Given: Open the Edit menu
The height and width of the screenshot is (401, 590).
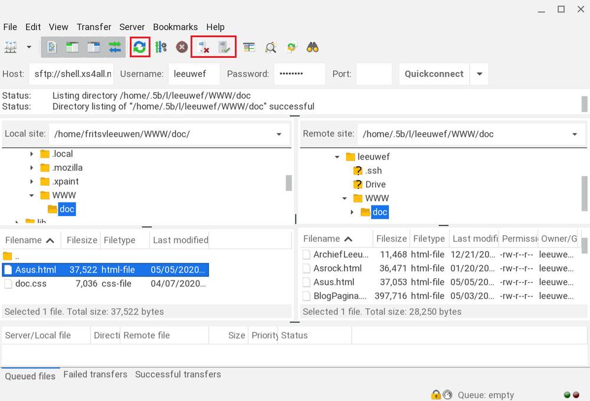Looking at the screenshot, I should tap(33, 27).
